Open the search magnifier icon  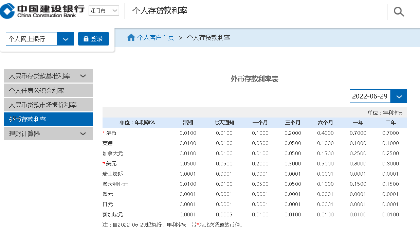click(399, 12)
